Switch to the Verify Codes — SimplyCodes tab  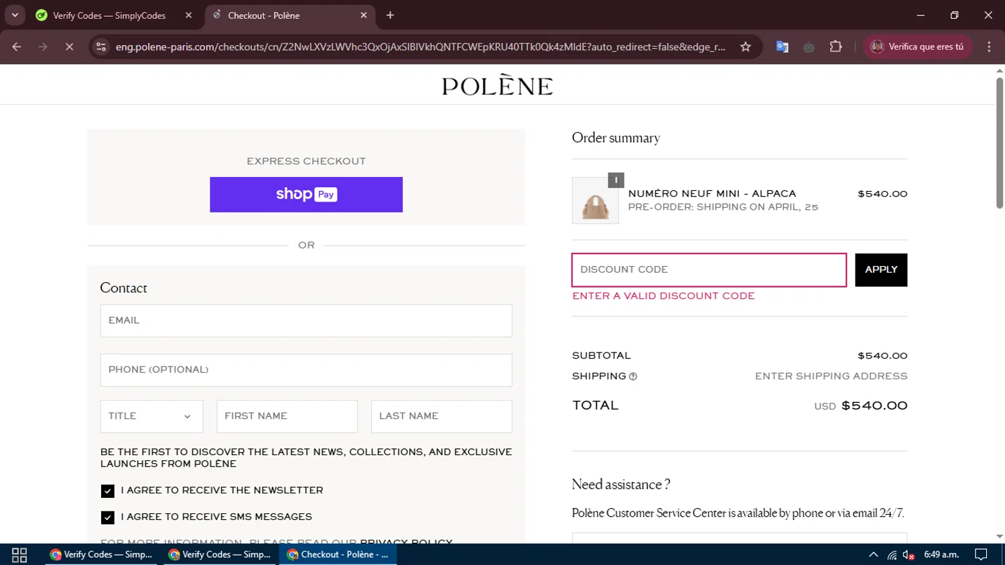[109, 15]
